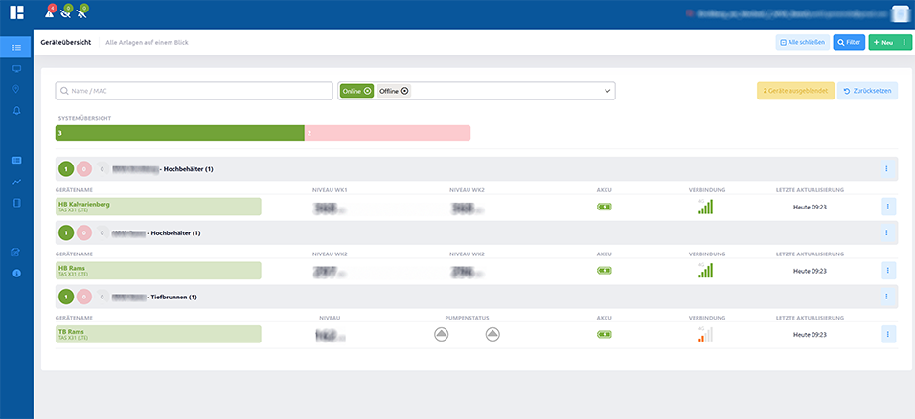
Task: Remove the Online filter tag
Action: point(367,91)
